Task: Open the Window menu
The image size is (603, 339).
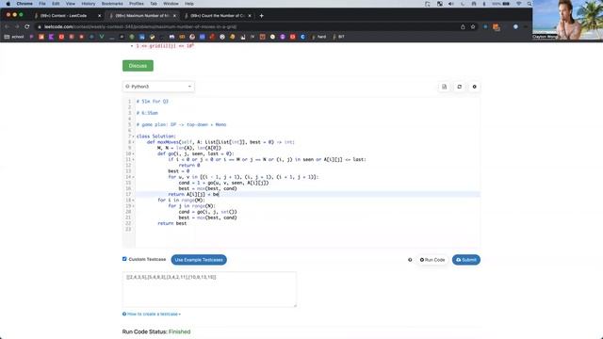Action: (171, 4)
